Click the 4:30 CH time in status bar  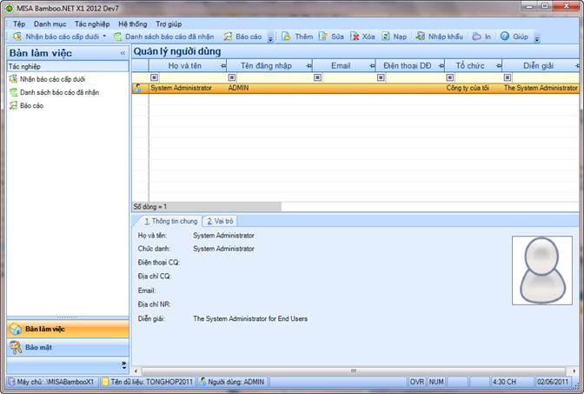click(505, 382)
